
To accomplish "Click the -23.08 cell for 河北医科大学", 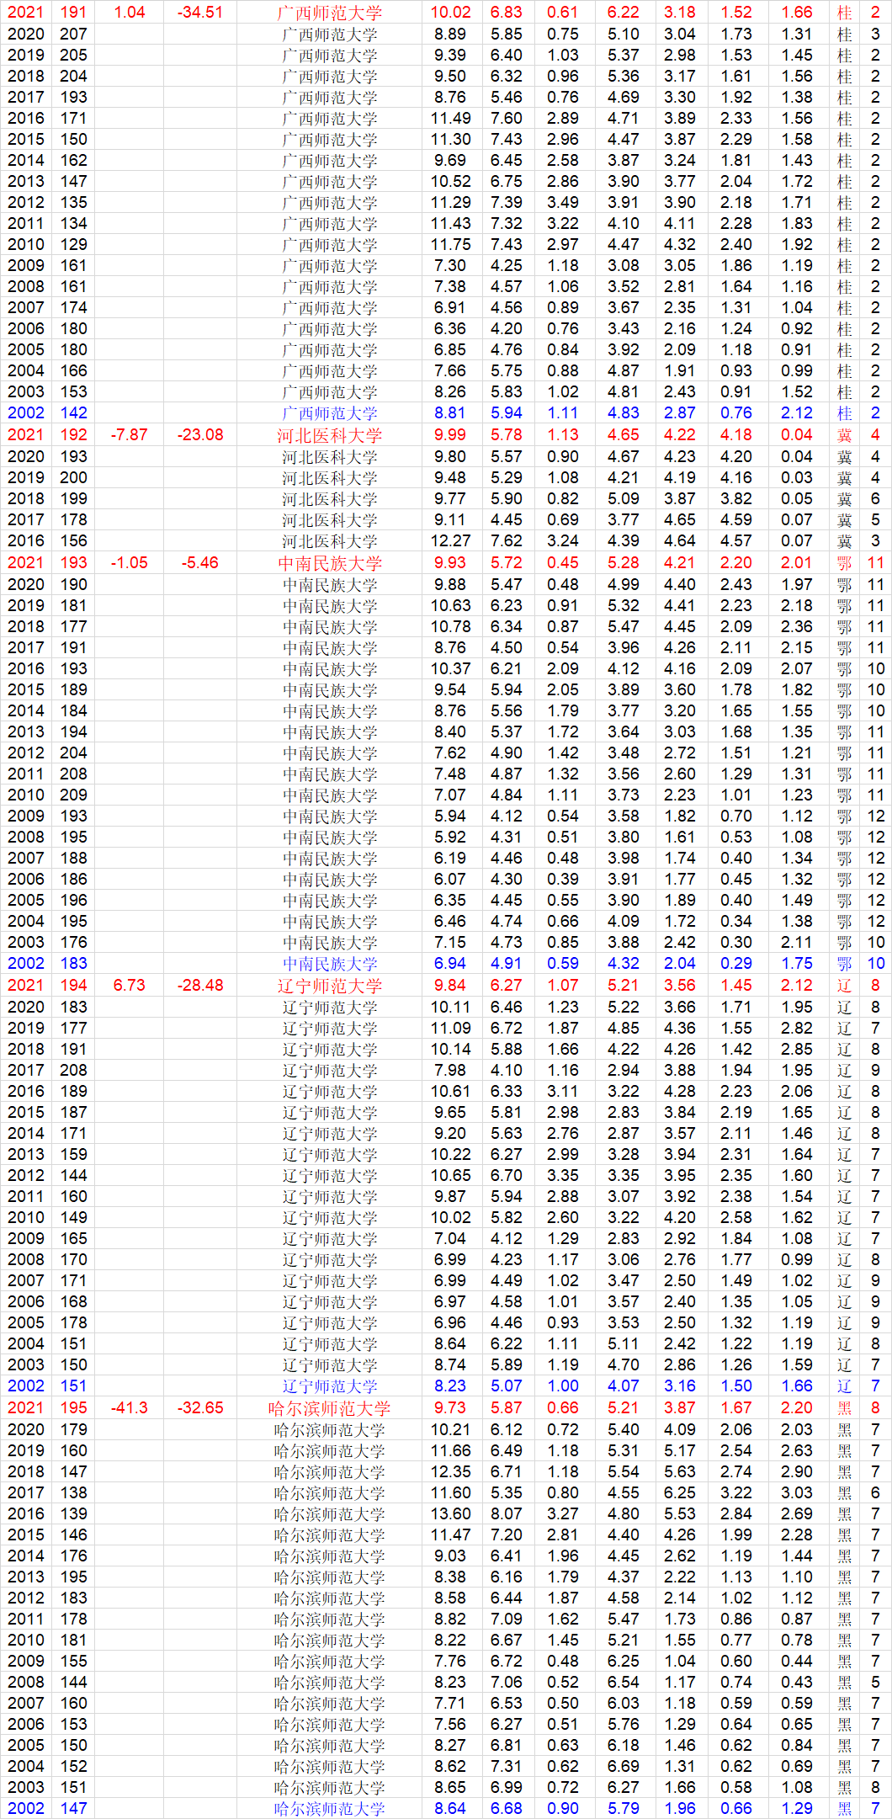I will click(200, 435).
